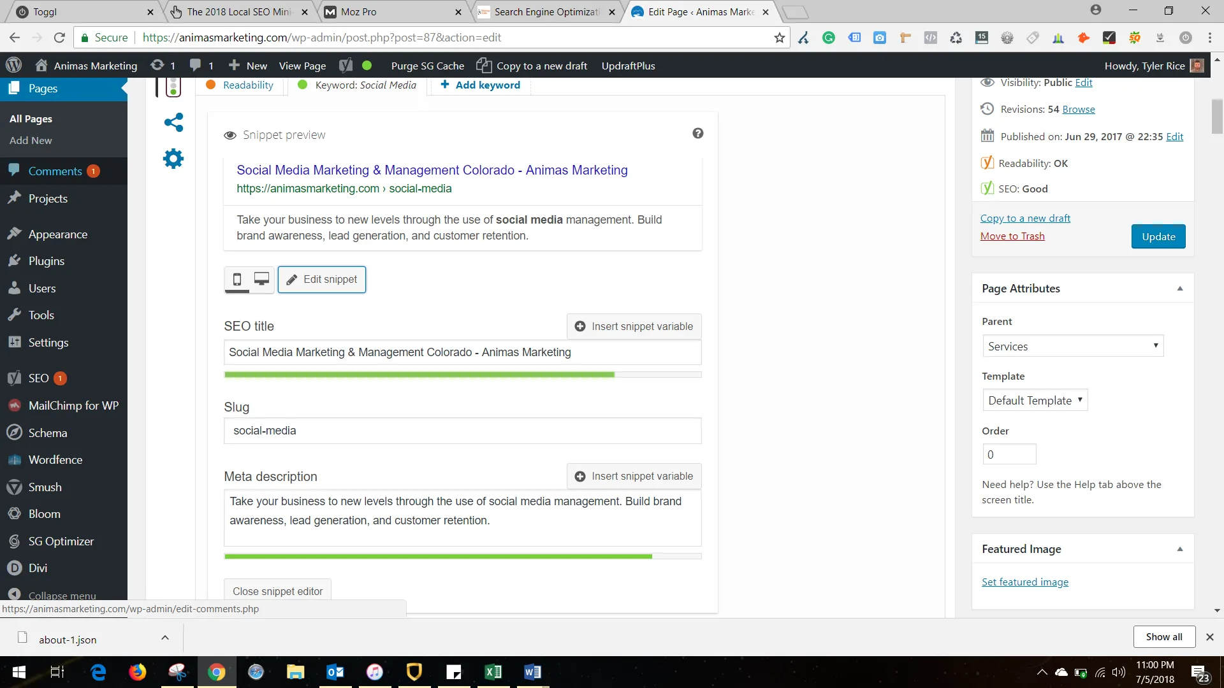Screen dimensions: 1224x688
Task: Select Smush in the admin sidebar
Action: [x=45, y=487]
